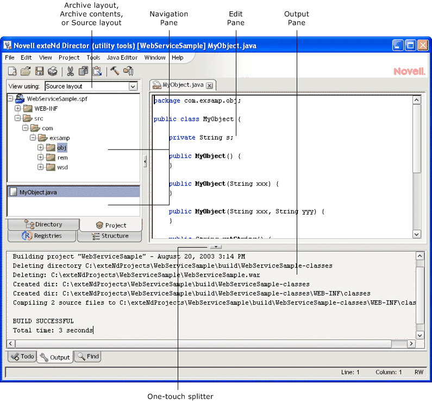
Task: Collapse the com folder node
Action: click(x=26, y=128)
